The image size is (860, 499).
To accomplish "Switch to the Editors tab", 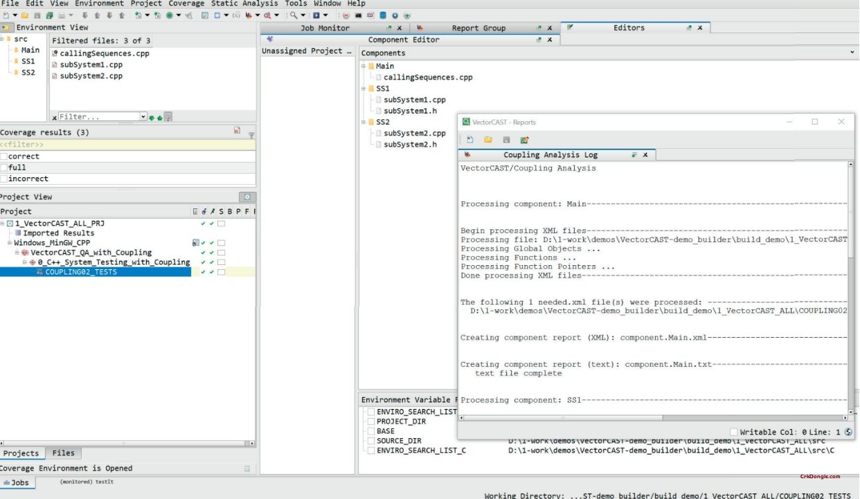I will (629, 28).
